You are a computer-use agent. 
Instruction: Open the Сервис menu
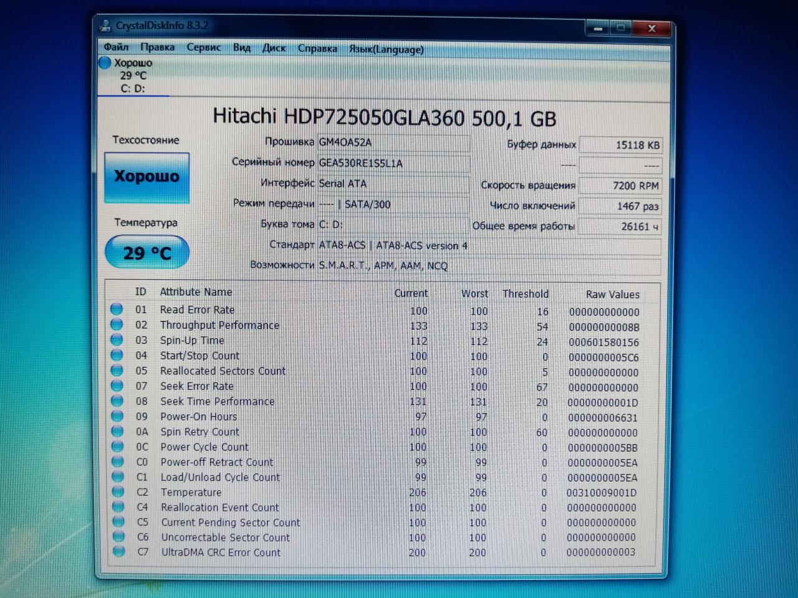(204, 47)
